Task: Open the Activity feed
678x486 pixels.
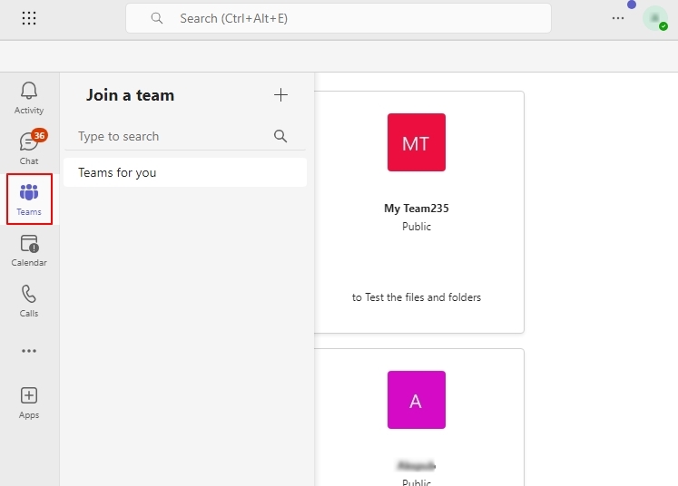Action: point(29,99)
